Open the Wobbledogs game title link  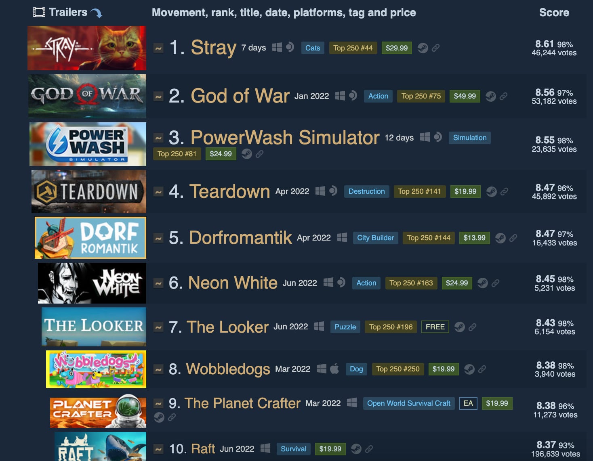(228, 369)
